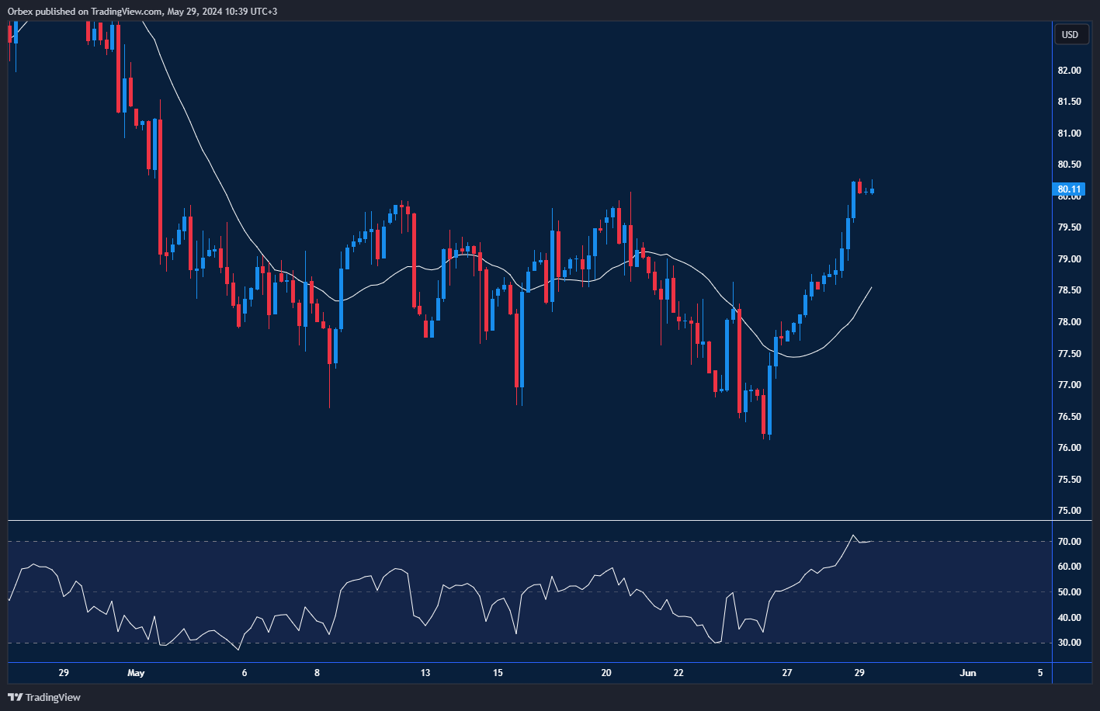Click the TradingView logo icon

click(x=15, y=697)
